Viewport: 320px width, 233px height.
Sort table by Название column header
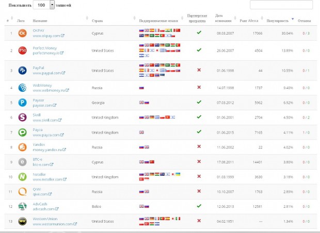click(40, 21)
